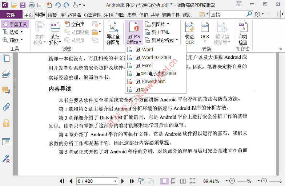Open 共享 share tab
This screenshot has width=285, height=186.
(155, 15)
